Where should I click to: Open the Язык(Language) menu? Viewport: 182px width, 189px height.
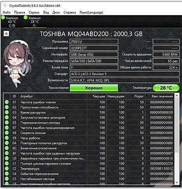91,12
